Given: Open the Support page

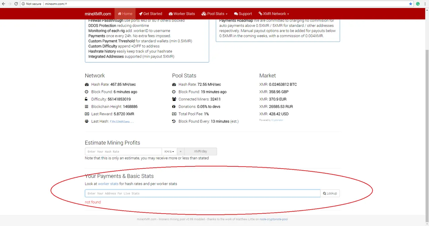Looking at the screenshot, I should [x=243, y=14].
